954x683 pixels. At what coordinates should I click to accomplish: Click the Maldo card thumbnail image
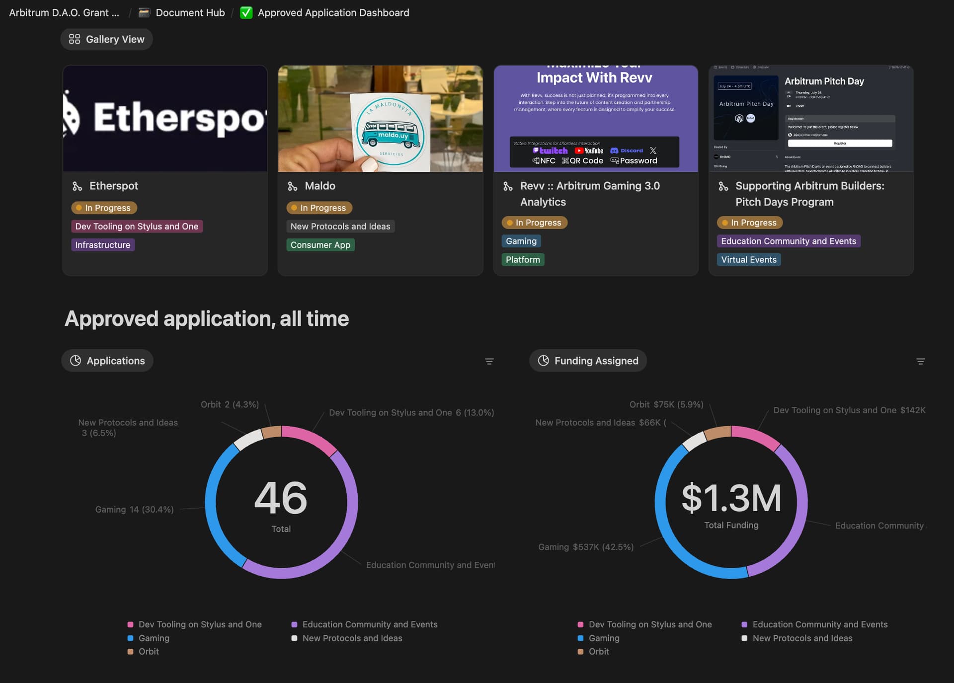point(380,118)
